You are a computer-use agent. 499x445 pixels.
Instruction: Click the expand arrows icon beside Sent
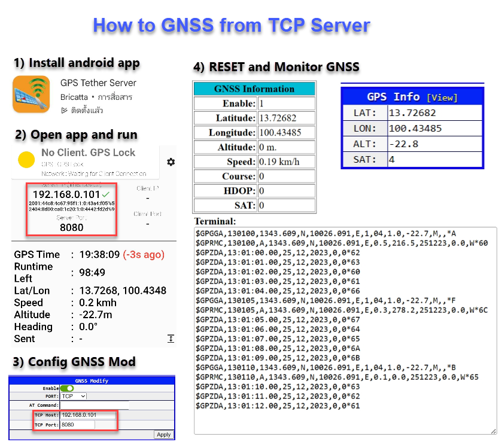(171, 339)
